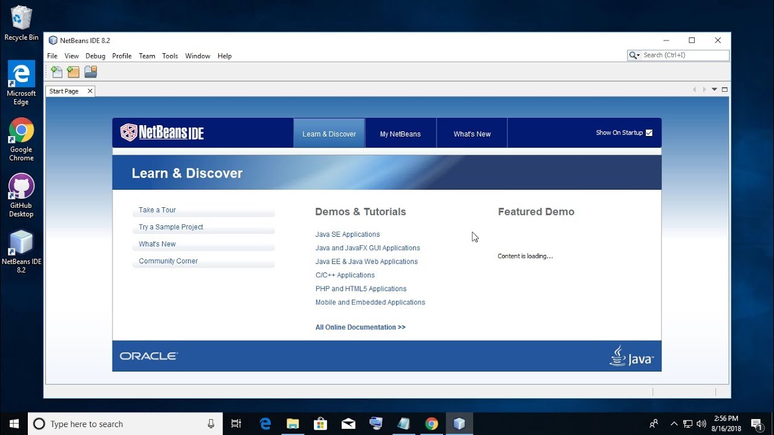Click the NetBeans IDE logo on start page
Viewport: 774px width, 435px height.
[x=162, y=132]
